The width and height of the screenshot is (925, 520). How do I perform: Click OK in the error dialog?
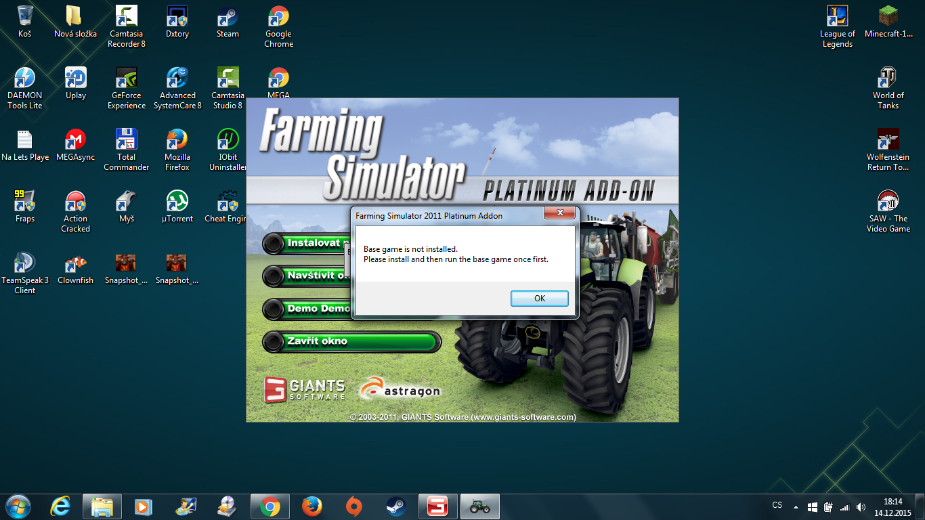click(539, 299)
